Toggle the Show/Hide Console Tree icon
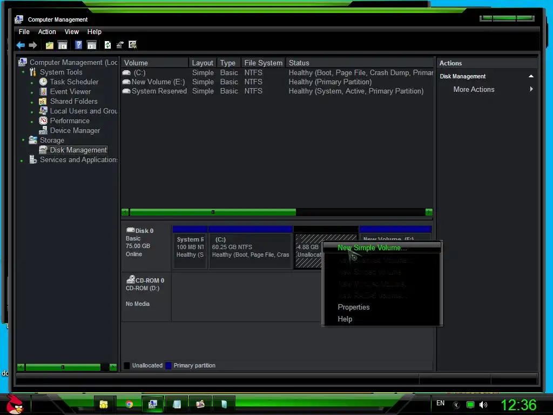Image resolution: width=553 pixels, height=415 pixels. tap(63, 45)
